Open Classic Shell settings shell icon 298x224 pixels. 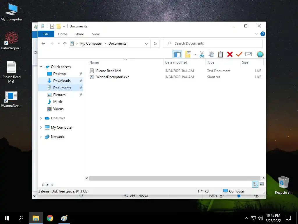pyautogui.click(x=260, y=55)
